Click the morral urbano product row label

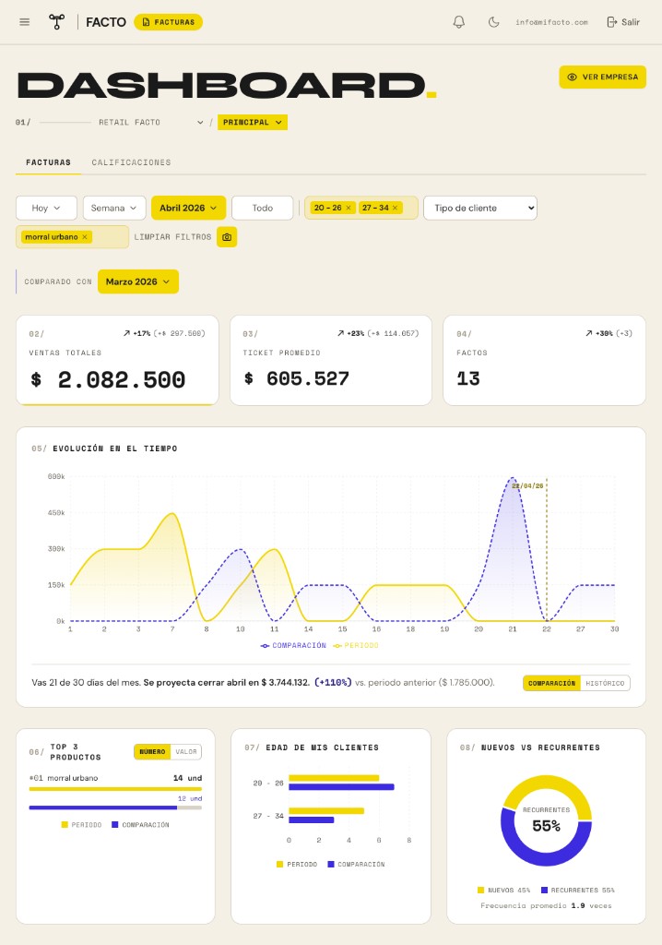[72, 778]
